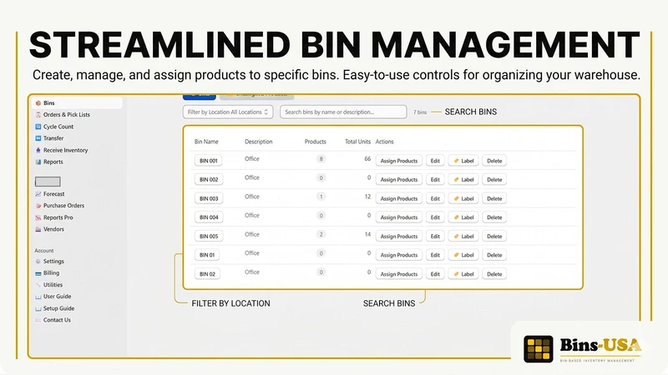
Task: Assign Products to BIN 002
Action: pos(399,179)
